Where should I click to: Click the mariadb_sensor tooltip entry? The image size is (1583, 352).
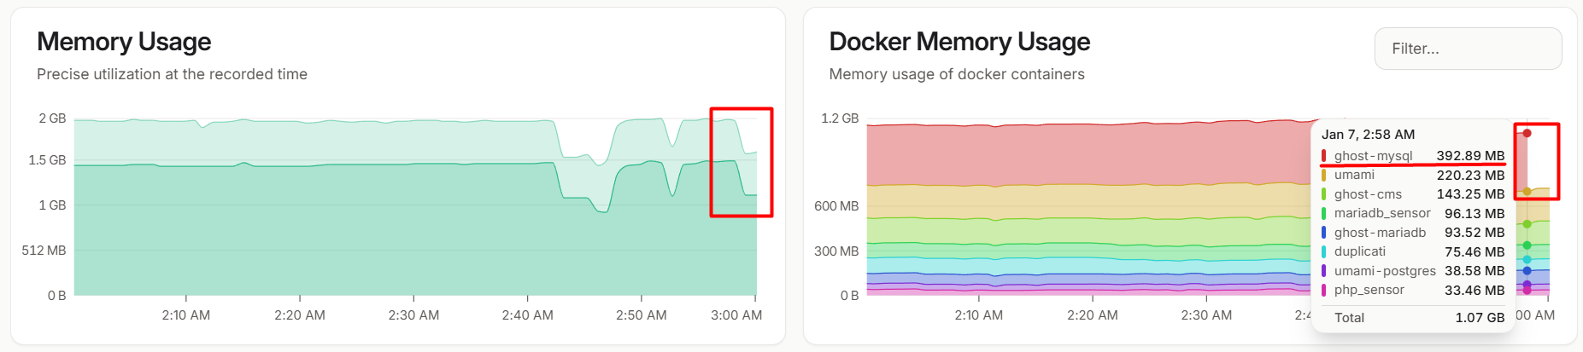(1381, 213)
